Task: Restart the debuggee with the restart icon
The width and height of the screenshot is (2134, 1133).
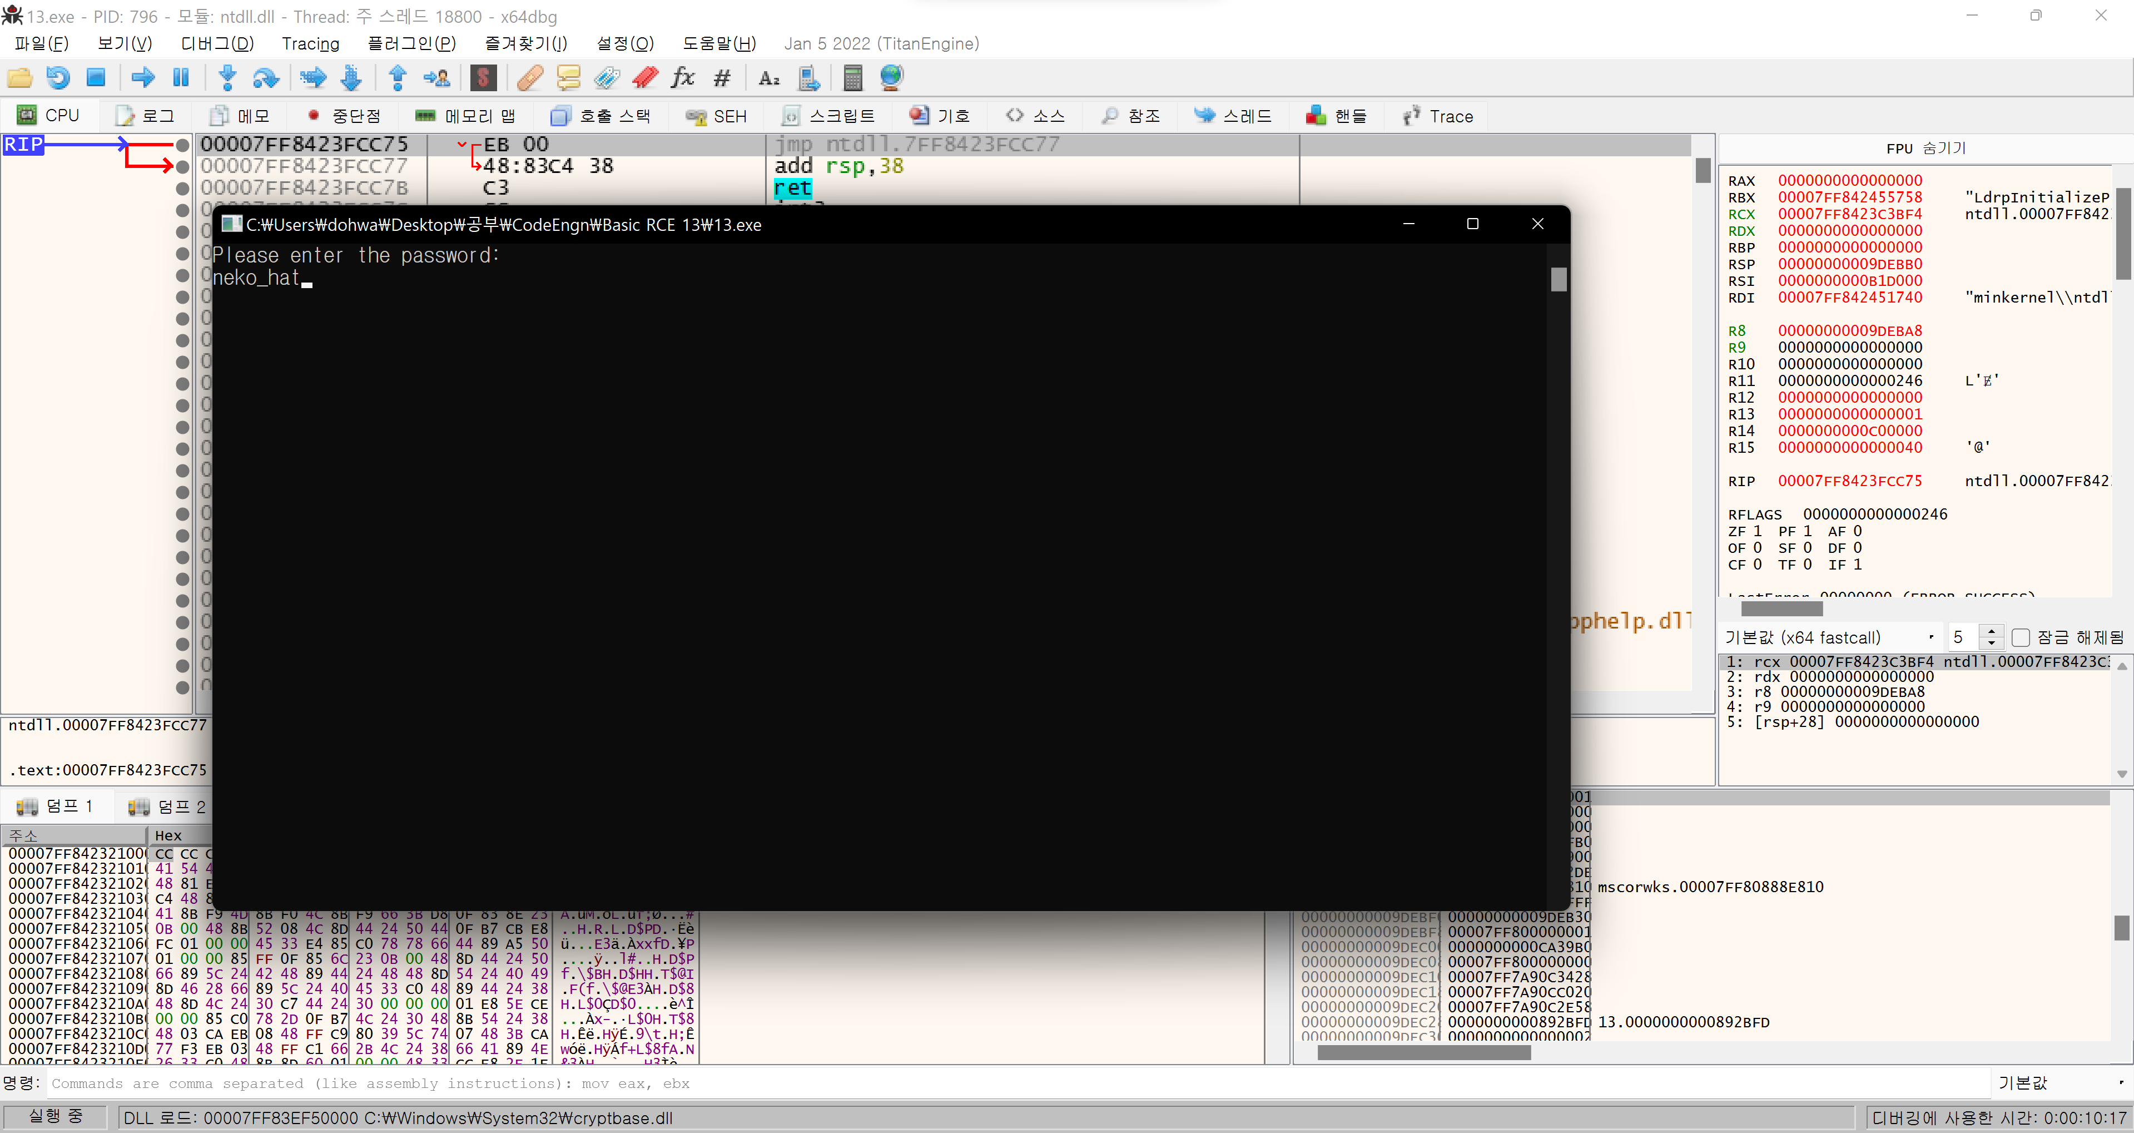Action: point(58,78)
